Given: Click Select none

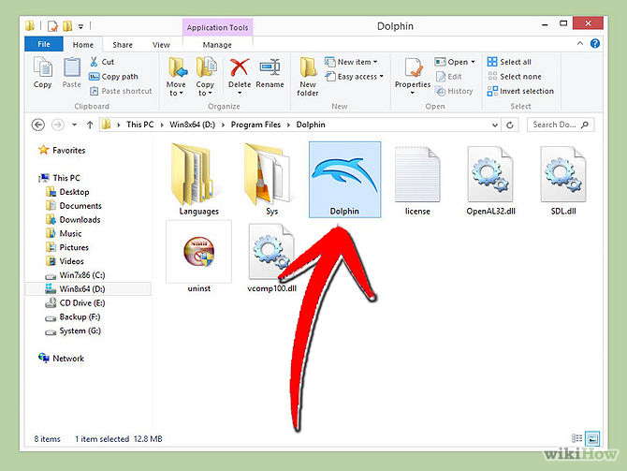Looking at the screenshot, I should click(515, 77).
